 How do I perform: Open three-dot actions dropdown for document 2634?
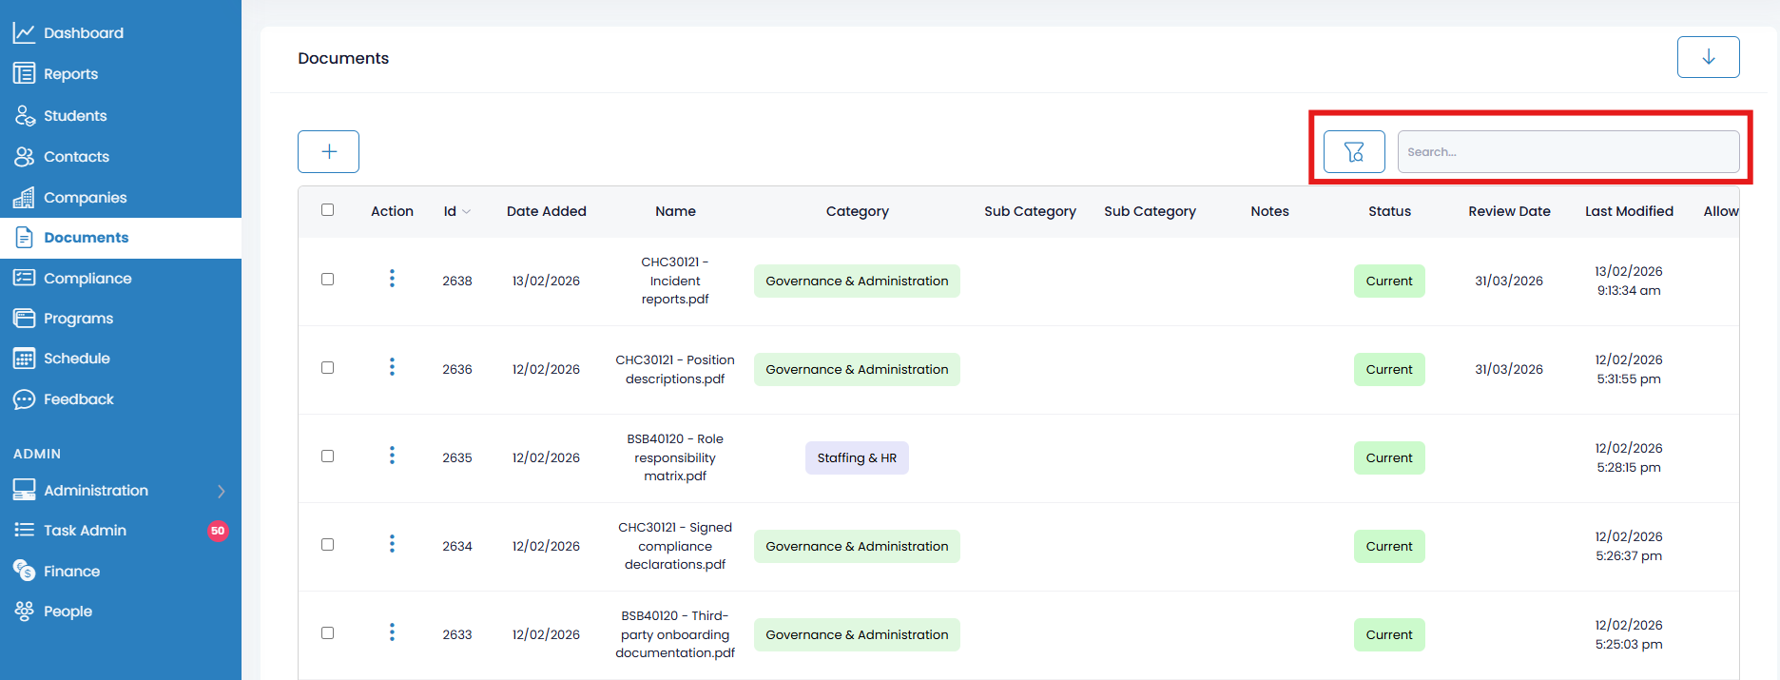[x=392, y=545]
